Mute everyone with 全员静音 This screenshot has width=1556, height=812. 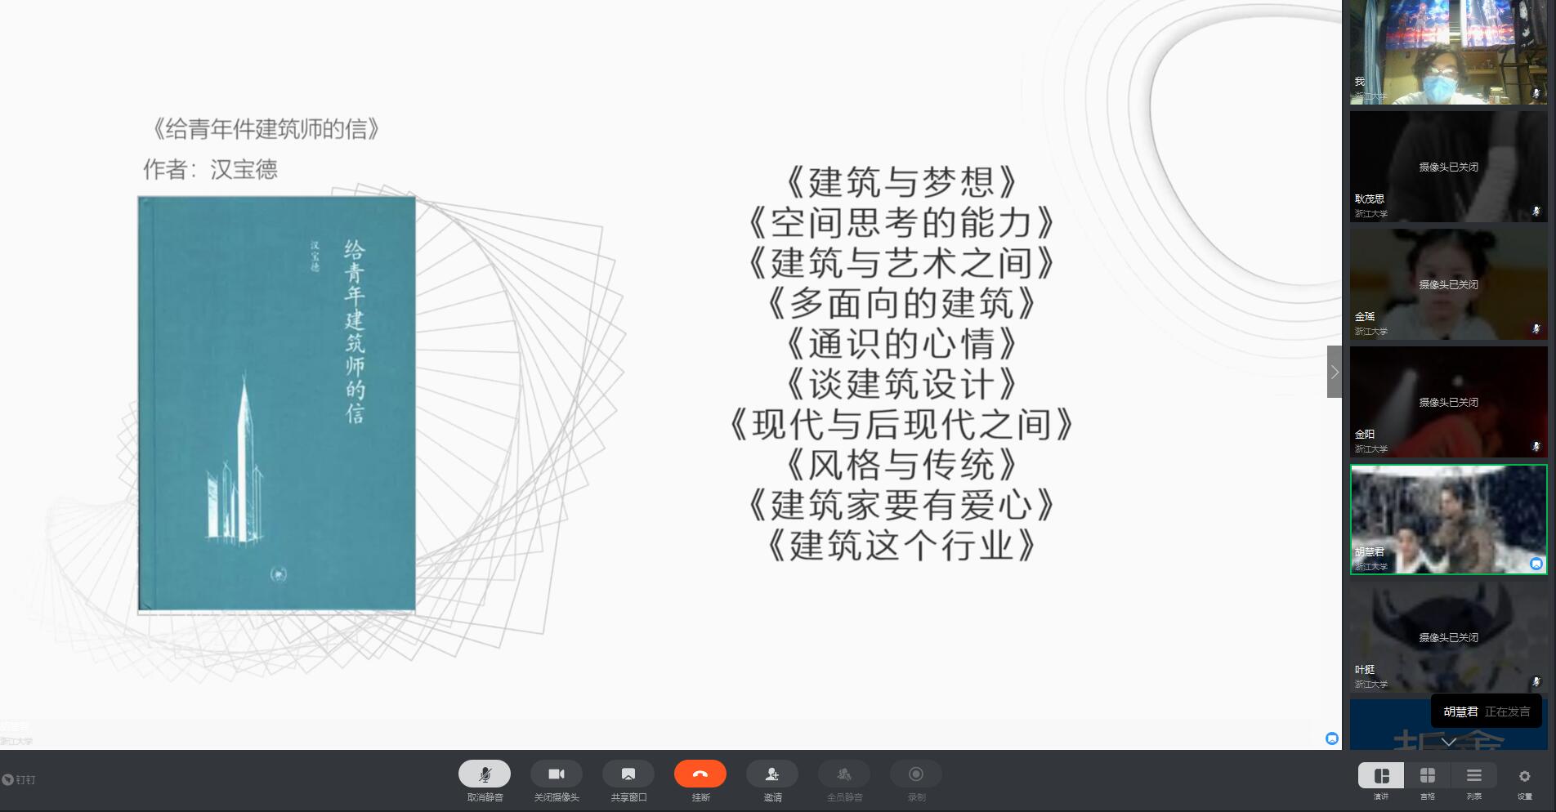point(844,774)
